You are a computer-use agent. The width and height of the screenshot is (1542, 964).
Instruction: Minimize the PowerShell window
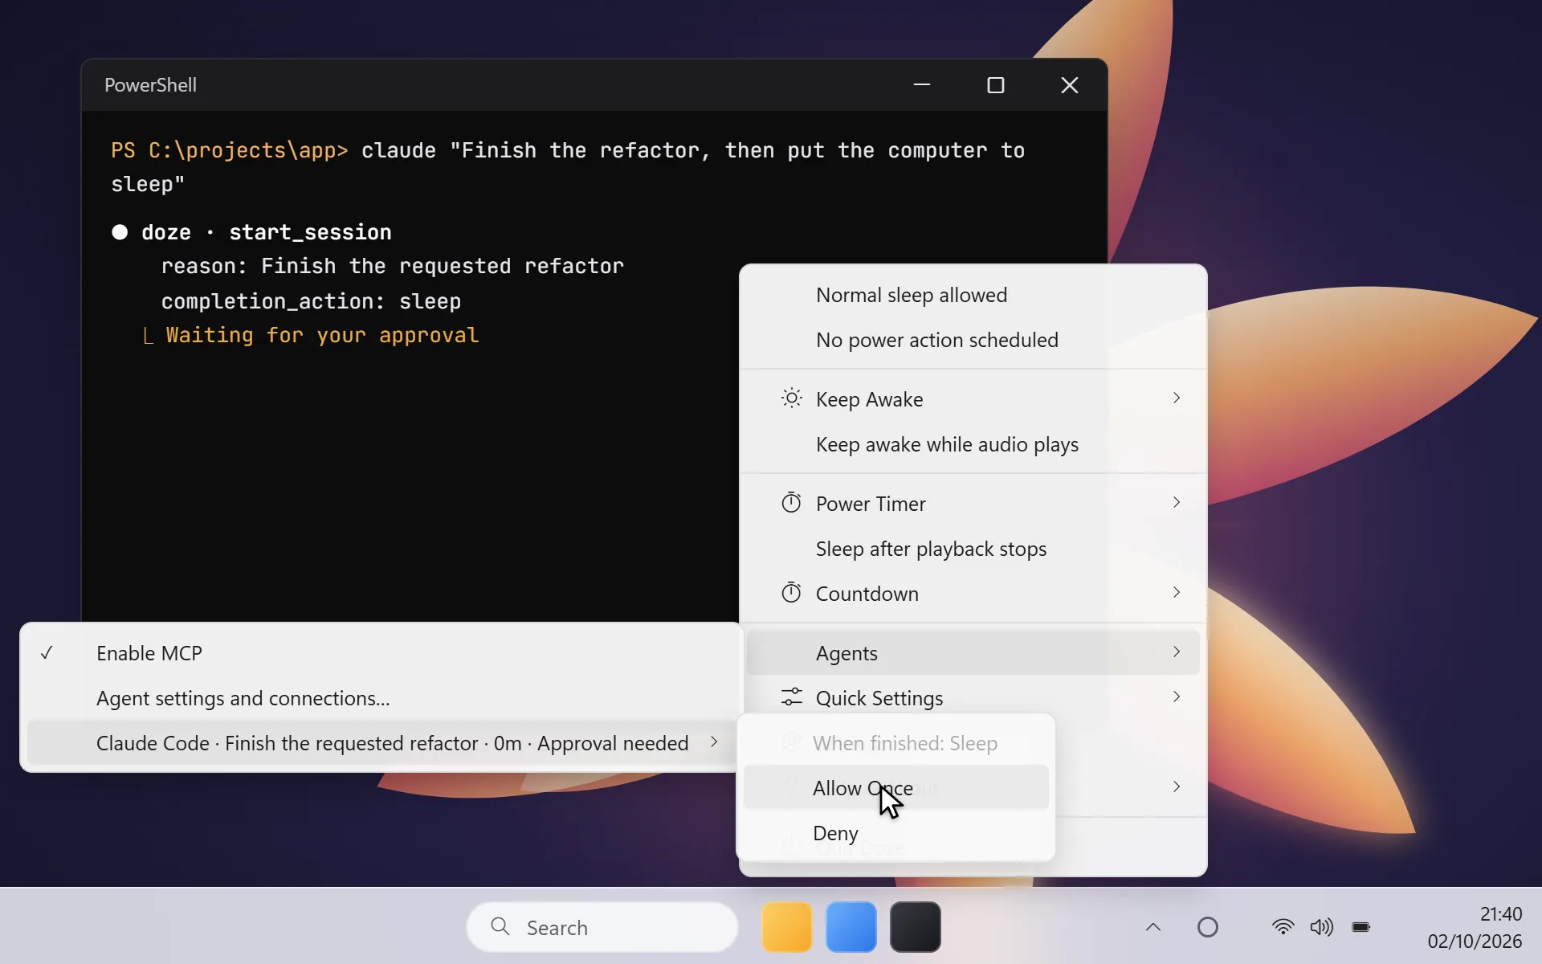click(x=922, y=85)
